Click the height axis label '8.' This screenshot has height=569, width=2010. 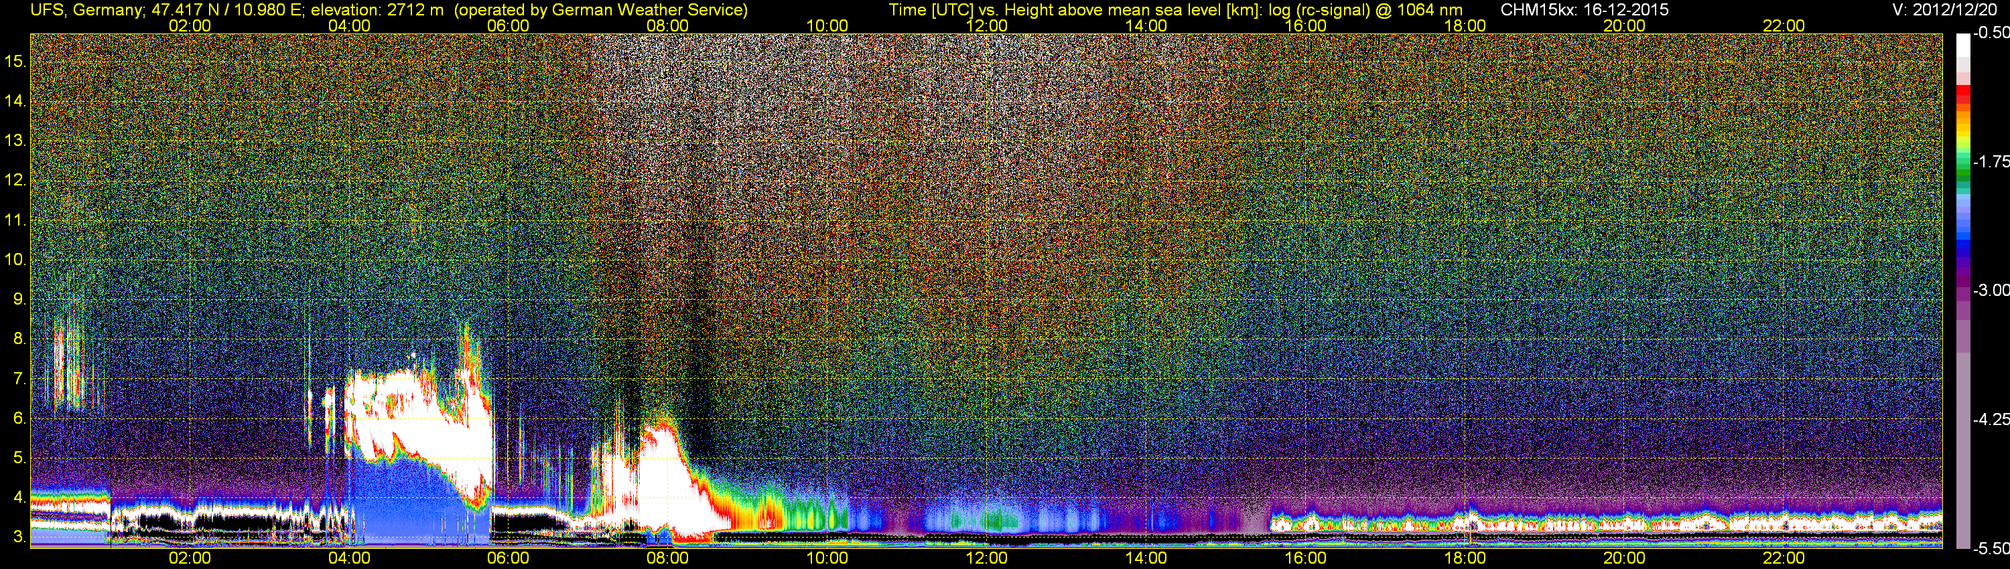19,339
